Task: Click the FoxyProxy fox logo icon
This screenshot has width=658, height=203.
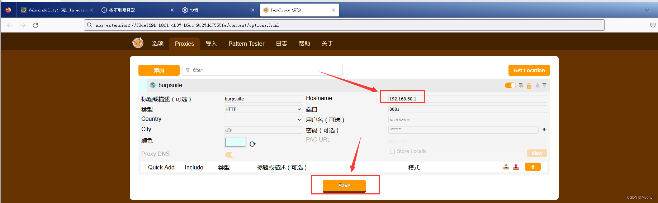Action: (x=138, y=43)
